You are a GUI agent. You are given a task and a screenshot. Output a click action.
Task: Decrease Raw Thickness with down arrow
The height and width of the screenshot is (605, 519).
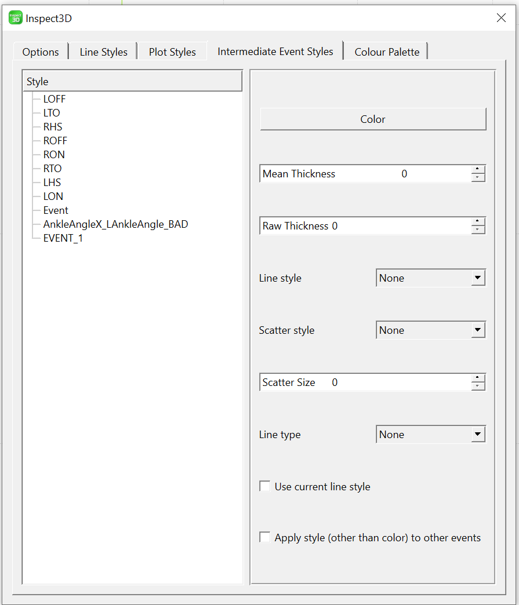(478, 229)
